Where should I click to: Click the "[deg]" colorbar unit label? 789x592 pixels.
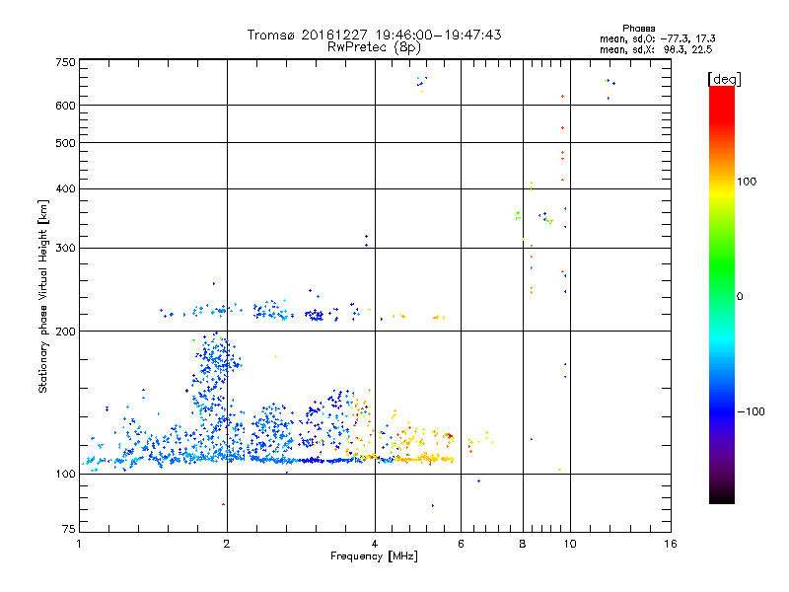[724, 79]
